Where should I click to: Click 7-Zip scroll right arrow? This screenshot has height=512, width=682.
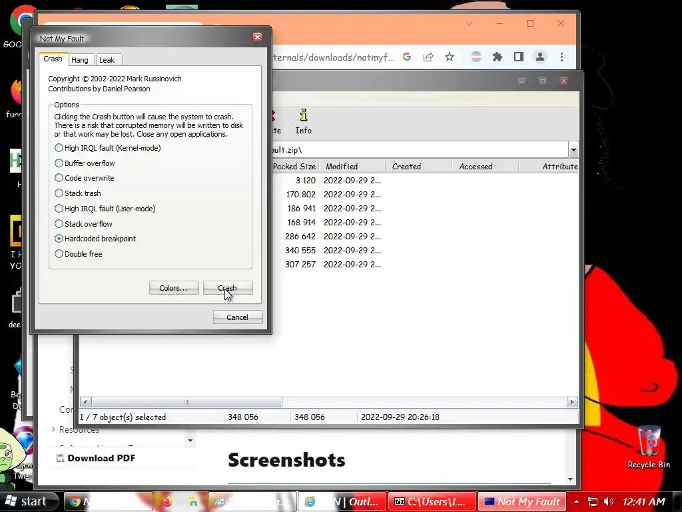(572, 402)
